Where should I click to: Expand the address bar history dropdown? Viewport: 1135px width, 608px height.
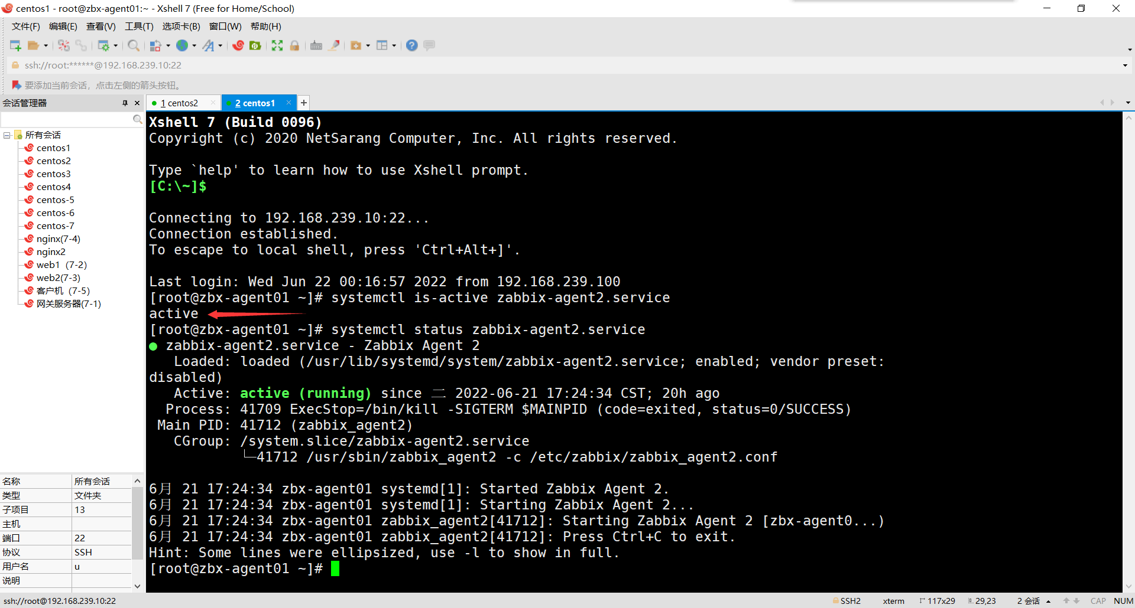pos(1125,66)
